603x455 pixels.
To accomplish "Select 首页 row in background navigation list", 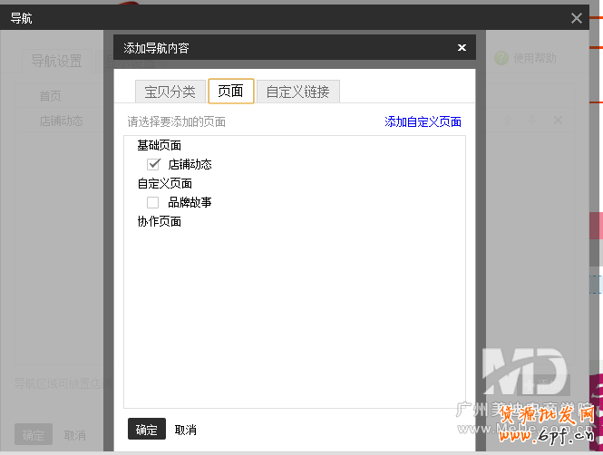I will pos(51,96).
